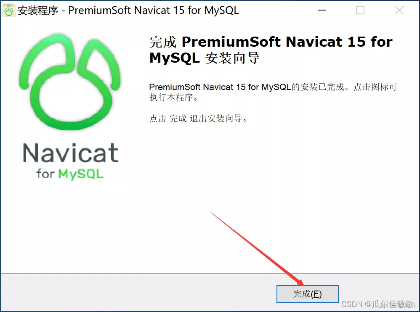The height and width of the screenshot is (312, 420).
Task: Click the 完成(F) finish button
Action: [x=308, y=294]
